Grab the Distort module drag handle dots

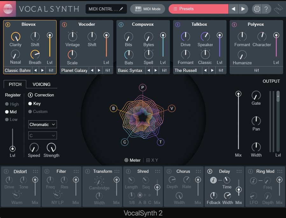point(35,172)
